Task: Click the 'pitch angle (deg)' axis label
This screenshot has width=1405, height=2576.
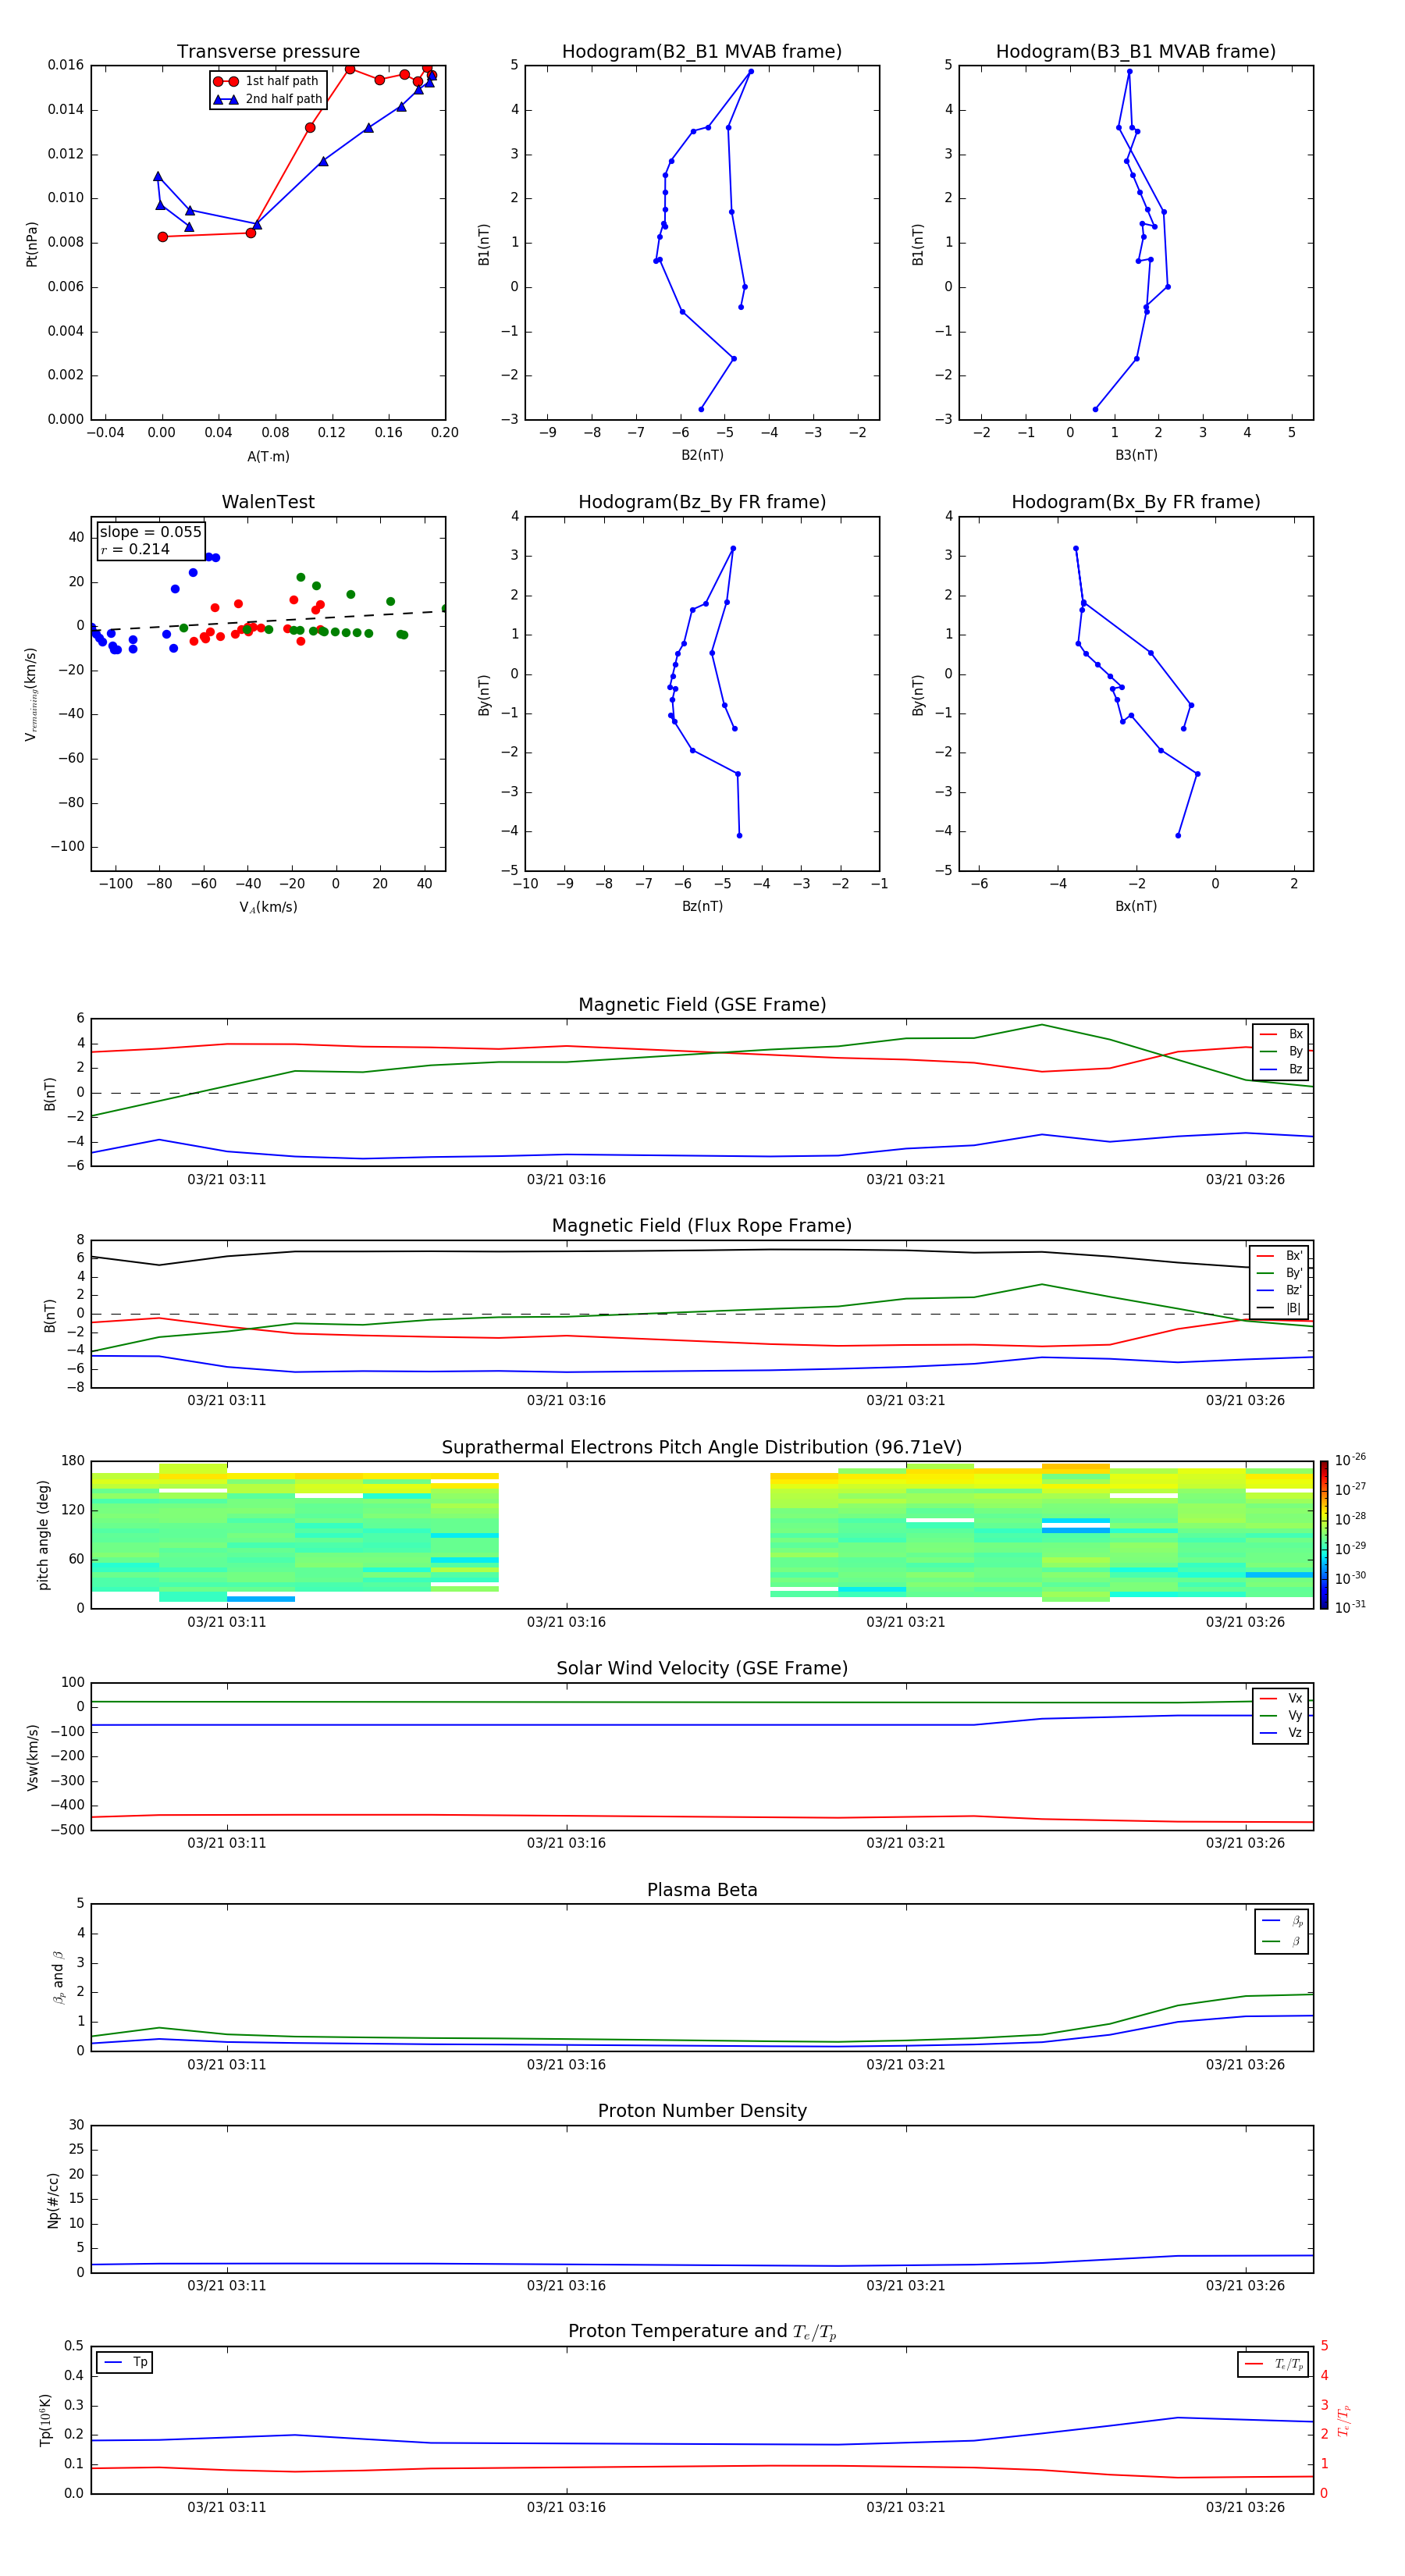Action: click(43, 1535)
